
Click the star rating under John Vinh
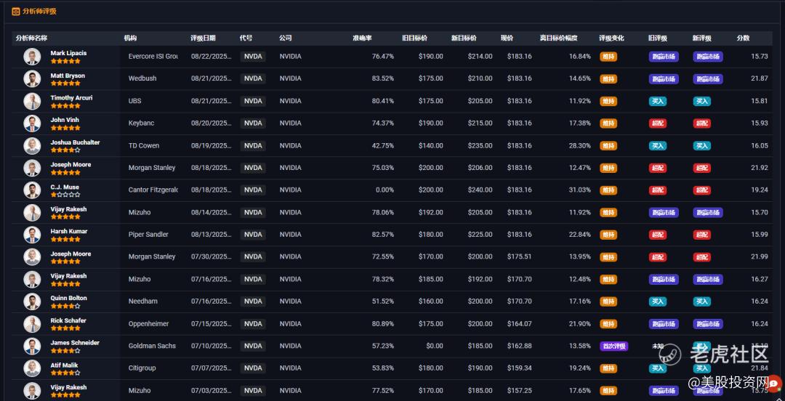(65, 128)
